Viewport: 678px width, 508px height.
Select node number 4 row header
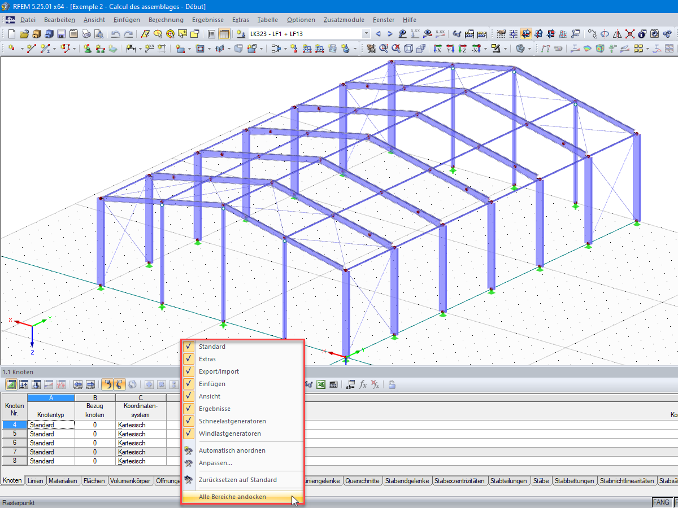pyautogui.click(x=14, y=425)
